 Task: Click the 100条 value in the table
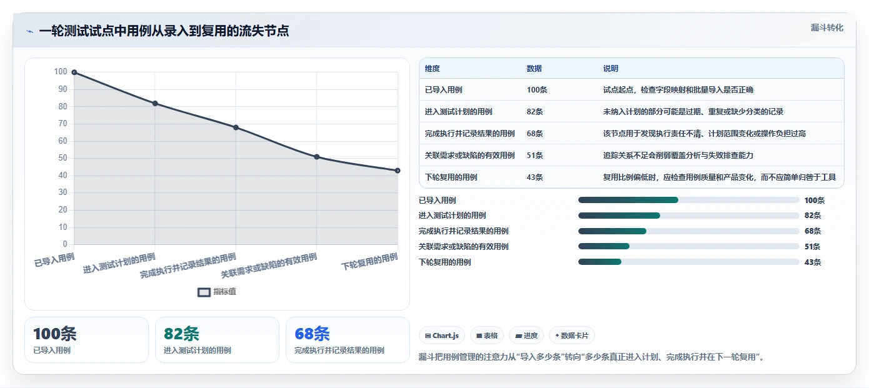click(536, 90)
